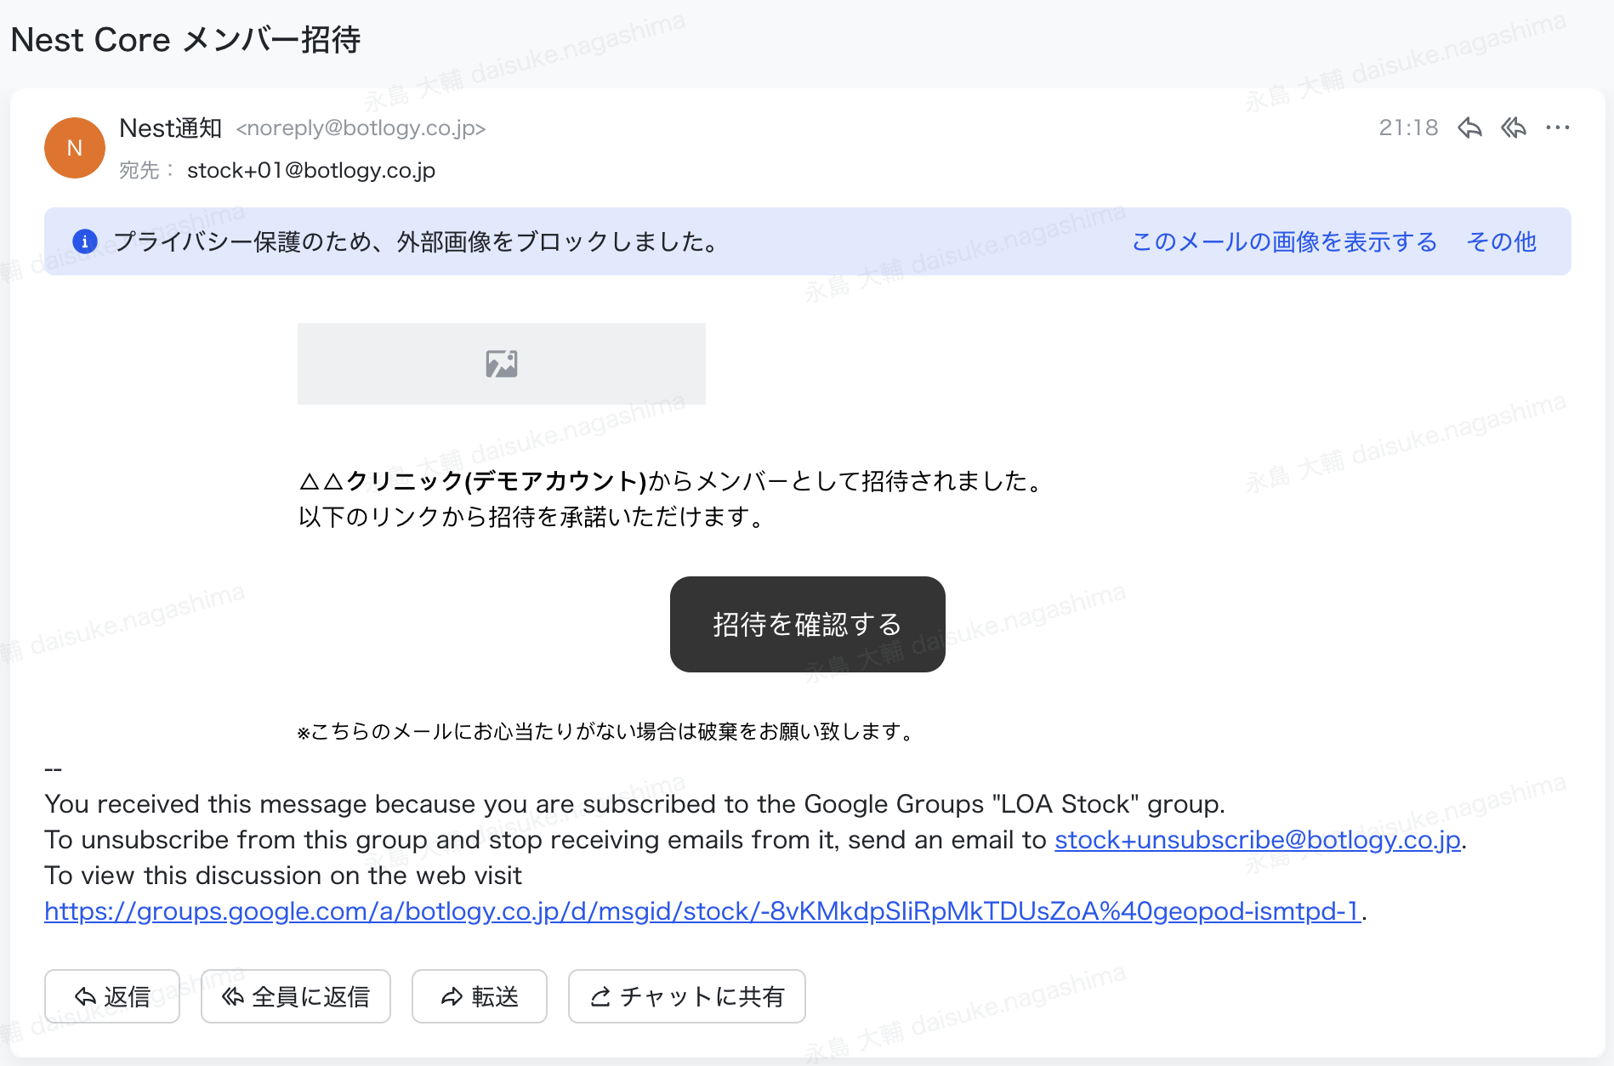Click recipient stock+01@botlogy.co.jp
This screenshot has width=1614, height=1066.
311,171
